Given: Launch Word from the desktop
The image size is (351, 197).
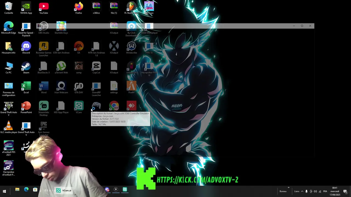Looking at the screenshot, I should coord(44,88).
